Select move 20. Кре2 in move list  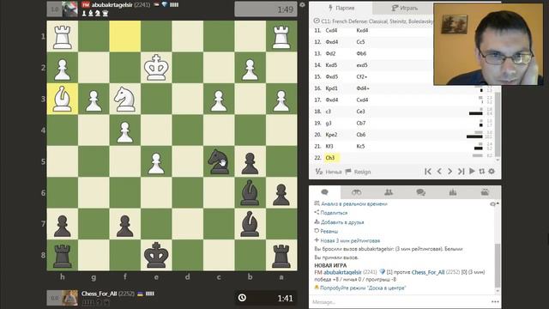tap(331, 135)
